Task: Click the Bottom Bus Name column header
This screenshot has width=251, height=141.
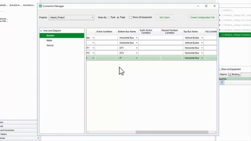Action: tap(127, 32)
